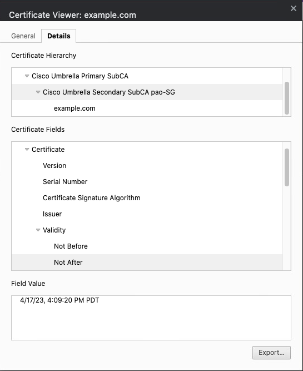Select the Details tab
Screen dimensions: 303x371
click(x=59, y=36)
